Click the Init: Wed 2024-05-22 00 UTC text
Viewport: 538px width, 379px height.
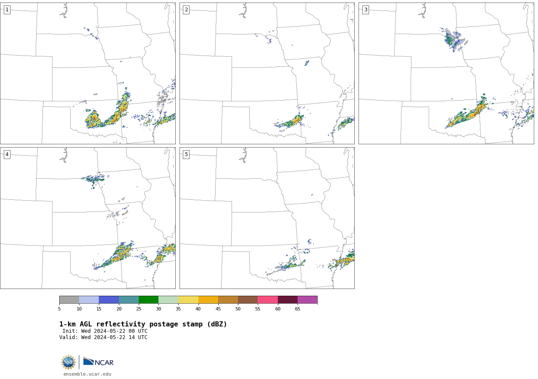click(x=105, y=331)
